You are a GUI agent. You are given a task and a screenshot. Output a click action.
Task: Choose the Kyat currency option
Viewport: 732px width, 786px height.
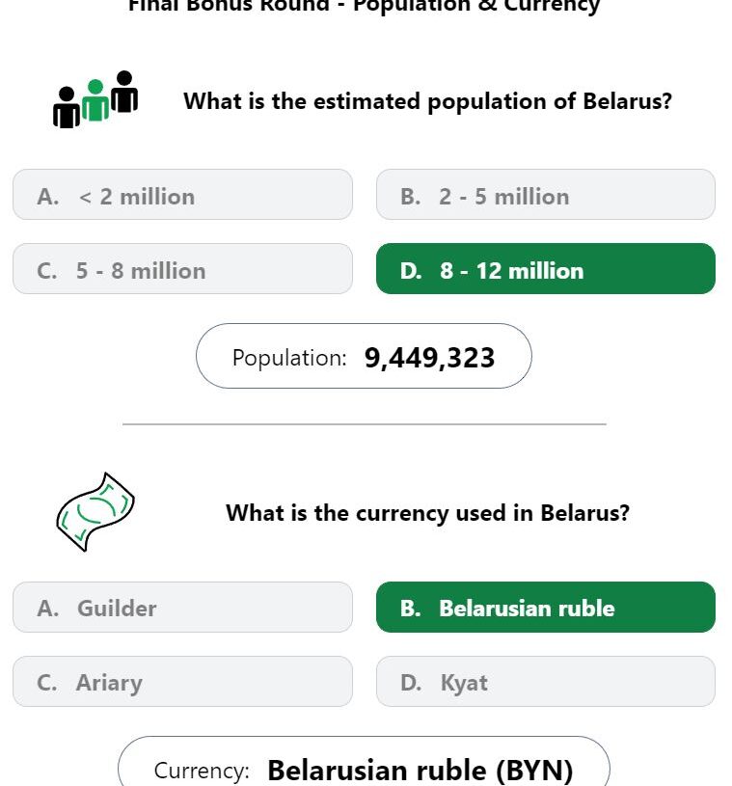546,681
